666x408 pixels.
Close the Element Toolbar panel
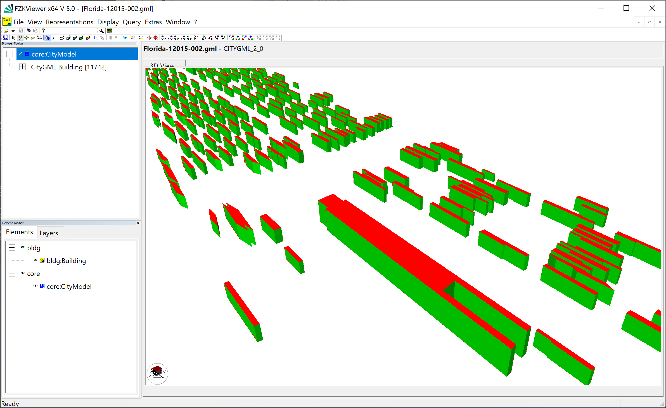pyautogui.click(x=138, y=223)
